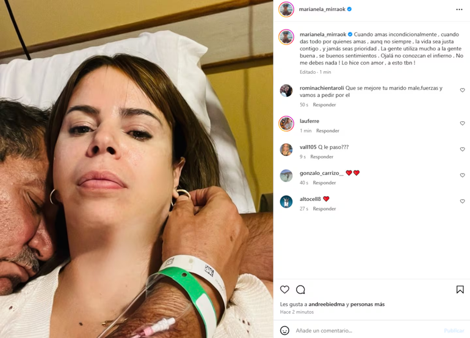
Task: Like altocell8's comment heart
Action: 462,202
